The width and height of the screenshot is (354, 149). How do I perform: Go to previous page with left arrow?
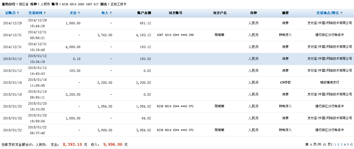tap(333, 145)
